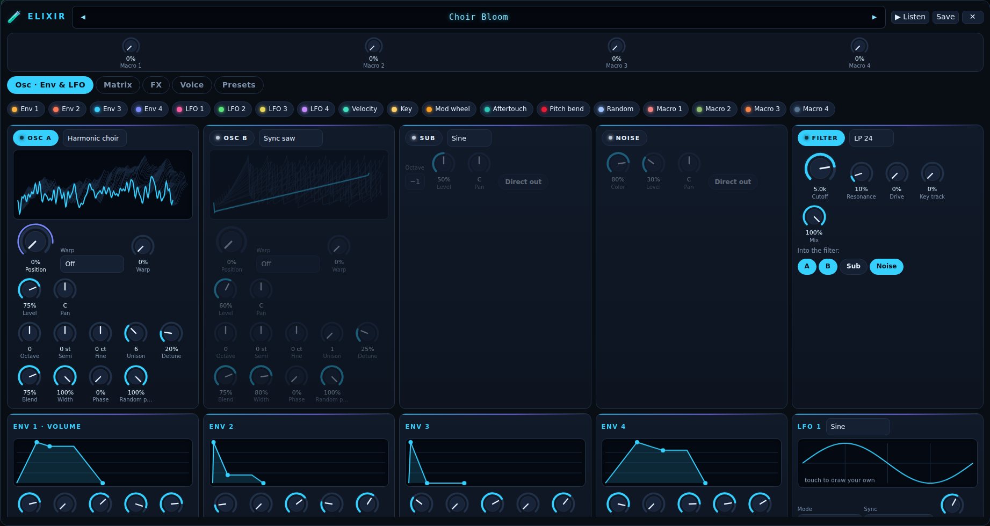The width and height of the screenshot is (990, 526).
Task: Switch to the Presets tab
Action: [x=239, y=85]
